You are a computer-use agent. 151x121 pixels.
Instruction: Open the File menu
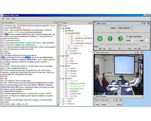tap(3, 19)
